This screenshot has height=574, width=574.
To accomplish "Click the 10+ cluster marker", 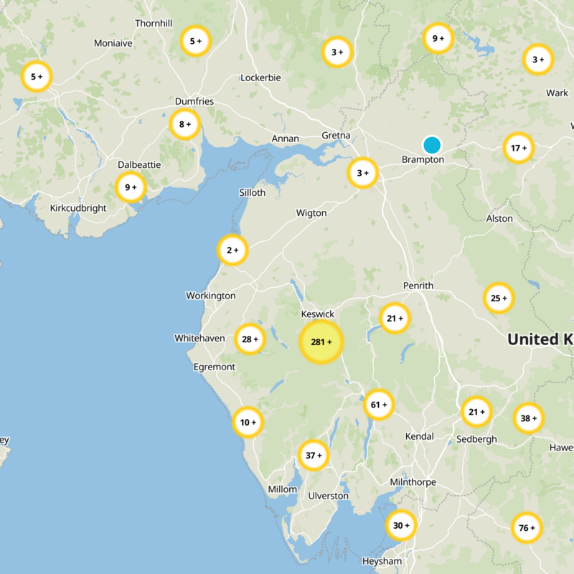I will coord(248,423).
